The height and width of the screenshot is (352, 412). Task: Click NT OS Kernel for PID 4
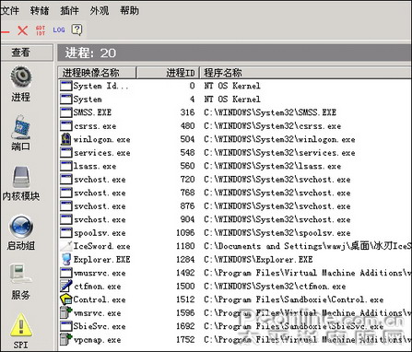232,100
